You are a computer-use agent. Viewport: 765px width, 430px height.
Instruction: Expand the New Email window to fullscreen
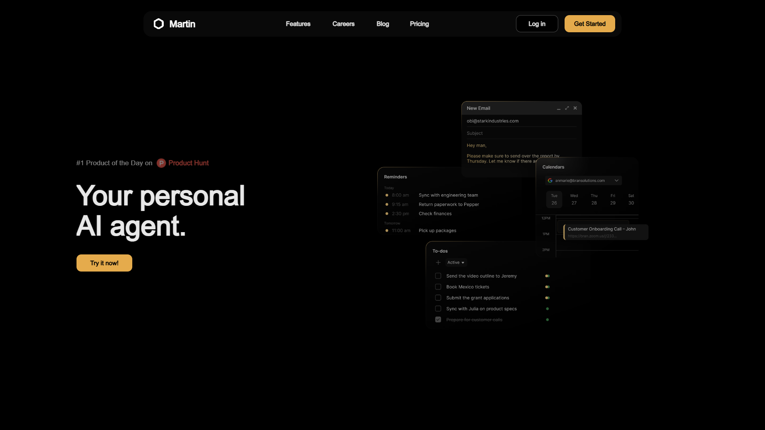567,108
